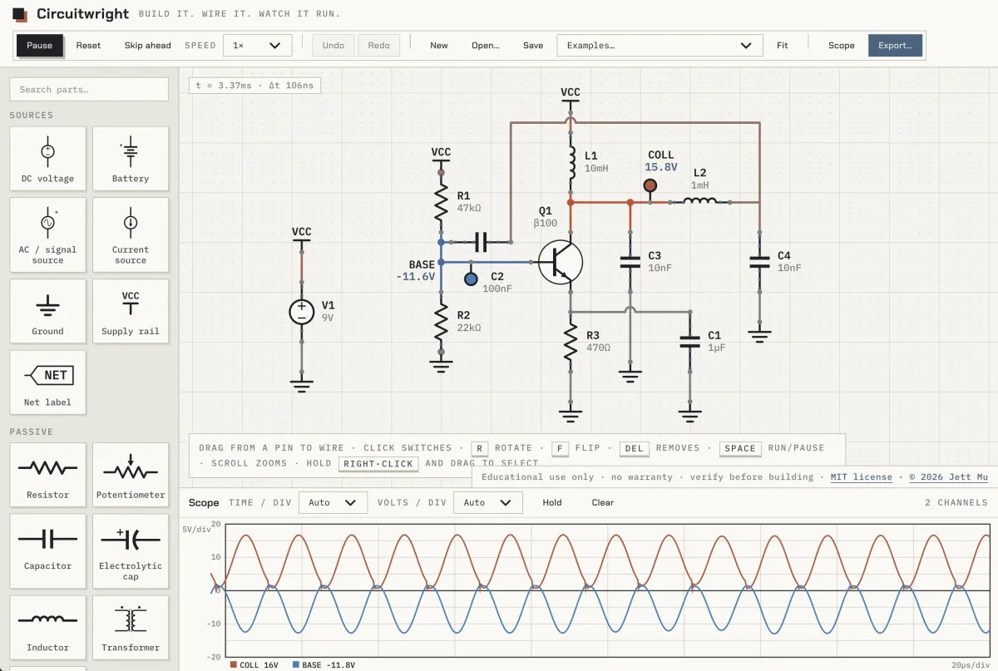Viewport: 998px width, 671px height.
Task: Click the COLL 15.8V voltage reading
Action: (661, 167)
